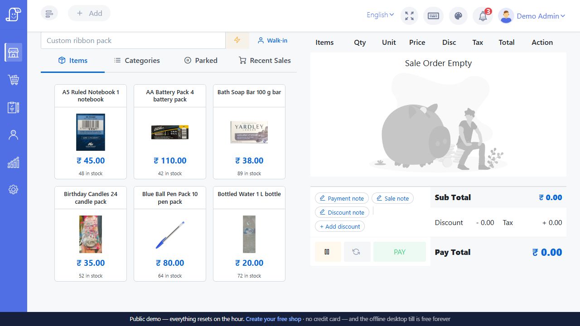Click the lightning quick-add icon
The image size is (580, 326).
[x=237, y=40]
